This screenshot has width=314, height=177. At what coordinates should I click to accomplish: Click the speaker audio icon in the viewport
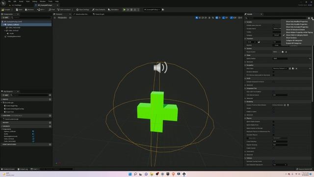pyautogui.click(x=160, y=68)
